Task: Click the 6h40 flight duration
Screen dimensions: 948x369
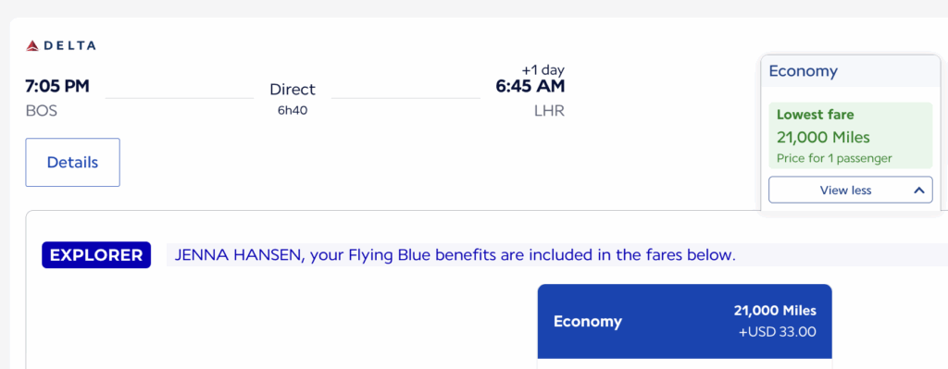Action: 293,111
